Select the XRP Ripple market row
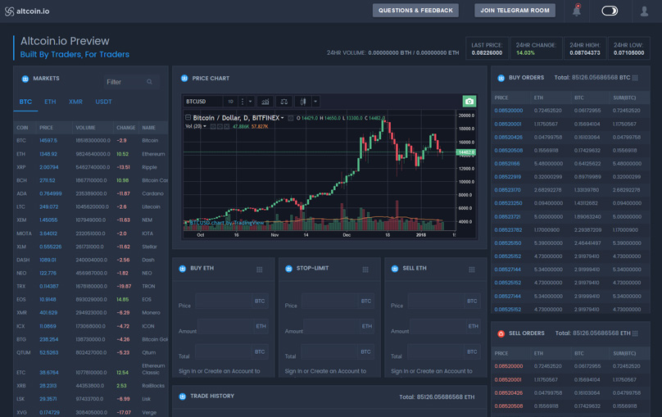Viewport: 662px width, 417px height. click(x=91, y=167)
